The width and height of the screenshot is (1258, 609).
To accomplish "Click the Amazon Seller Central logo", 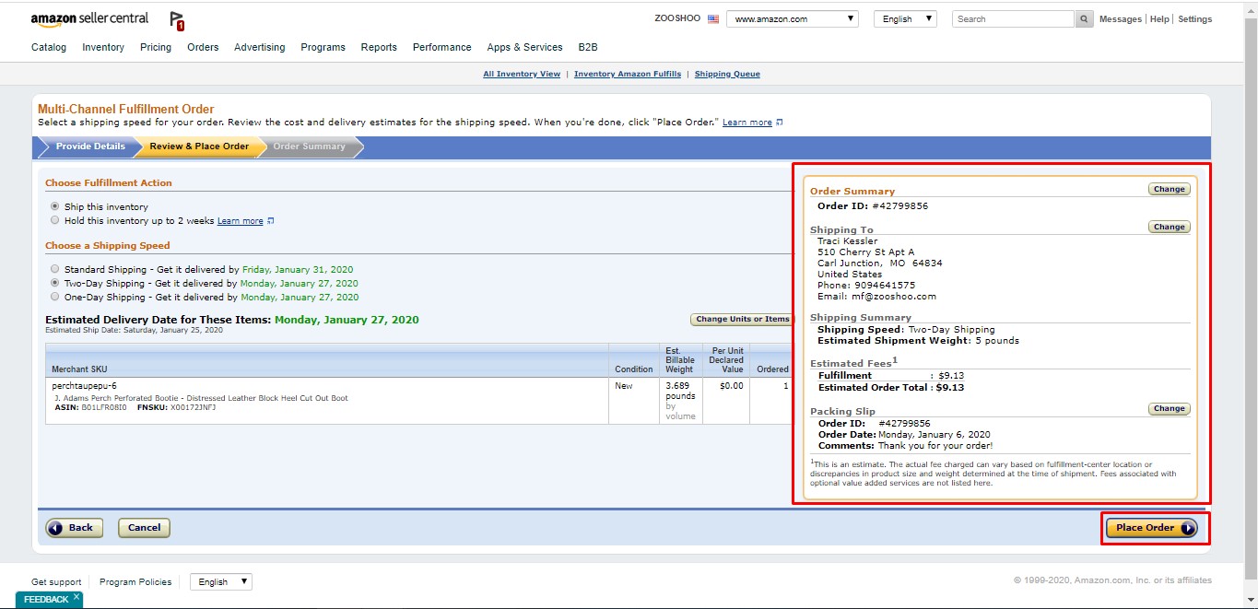I will 89,19.
